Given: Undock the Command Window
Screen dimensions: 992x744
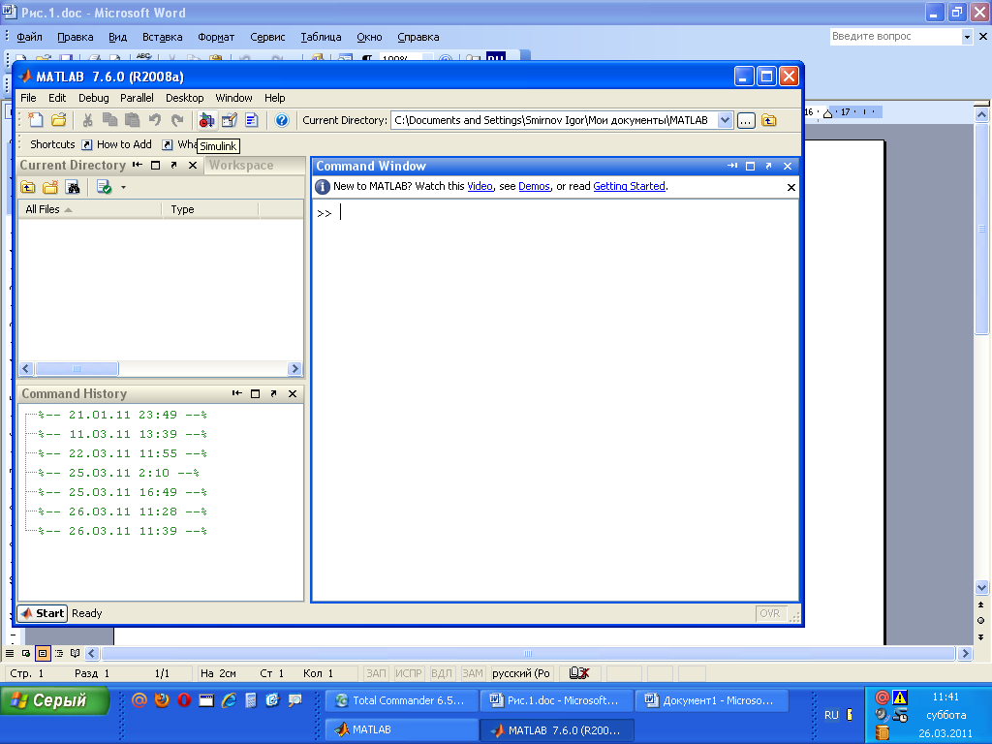Looking at the screenshot, I should click(x=768, y=166).
